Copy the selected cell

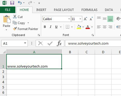(19, 23)
